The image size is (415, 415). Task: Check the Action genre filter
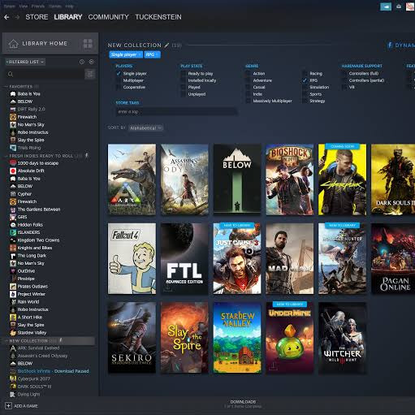tap(248, 73)
